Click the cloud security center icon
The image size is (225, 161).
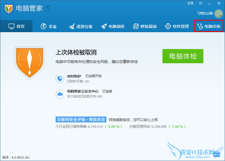(x=60, y=94)
